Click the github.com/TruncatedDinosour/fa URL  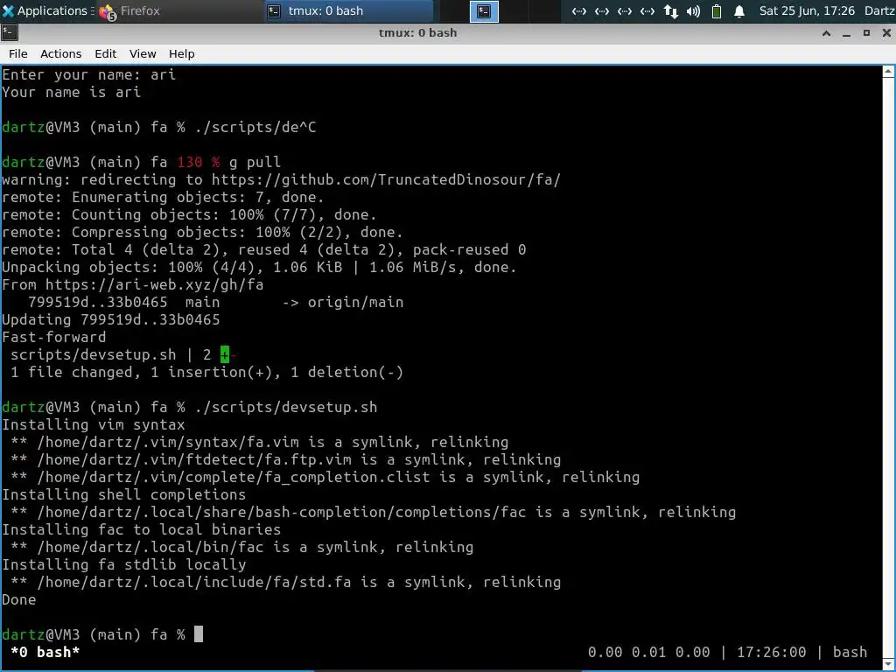[386, 179]
